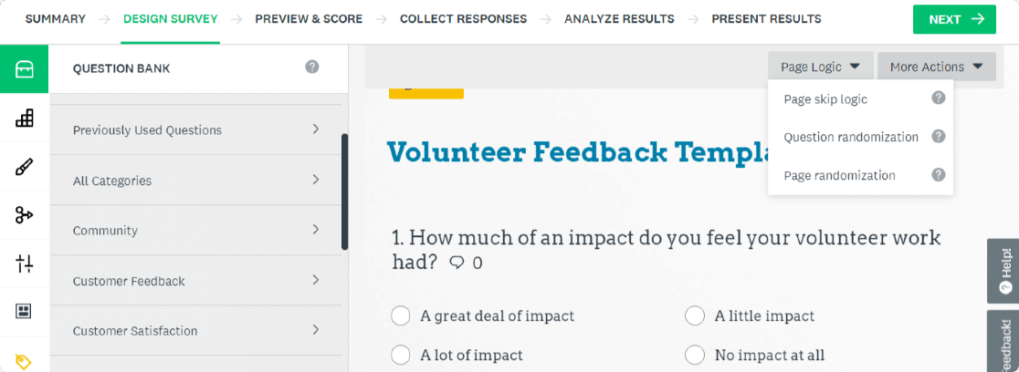Click the Question Bank help icon
Image resolution: width=1019 pixels, height=372 pixels.
point(312,67)
